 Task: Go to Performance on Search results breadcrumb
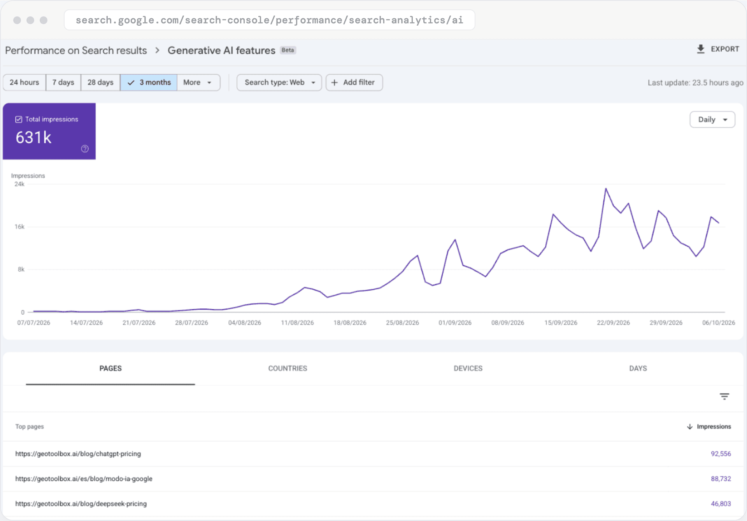pos(76,50)
